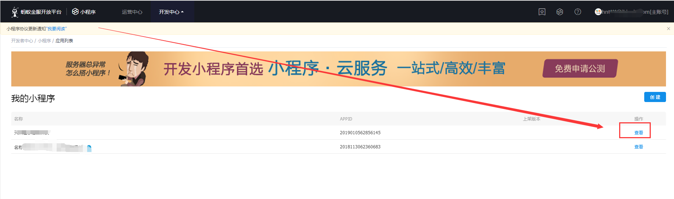Click the 操作 column header
This screenshot has width=674, height=199.
(x=639, y=119)
